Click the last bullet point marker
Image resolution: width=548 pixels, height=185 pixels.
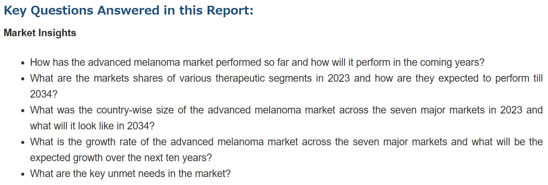coord(23,174)
